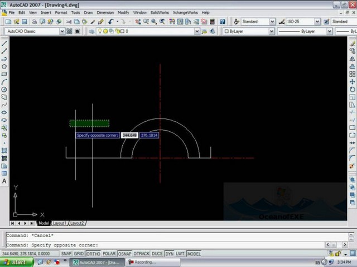Toggle DYN dynamic input

169,254
